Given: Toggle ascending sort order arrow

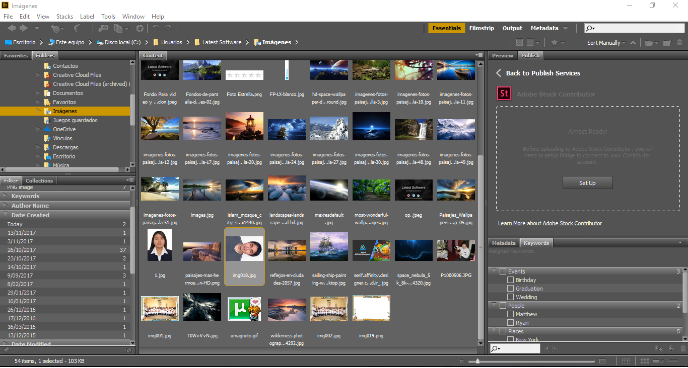Looking at the screenshot, I should 633,43.
